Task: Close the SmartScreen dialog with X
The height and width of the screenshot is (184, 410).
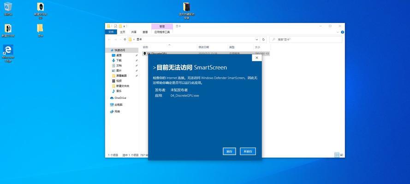Action: point(257,58)
